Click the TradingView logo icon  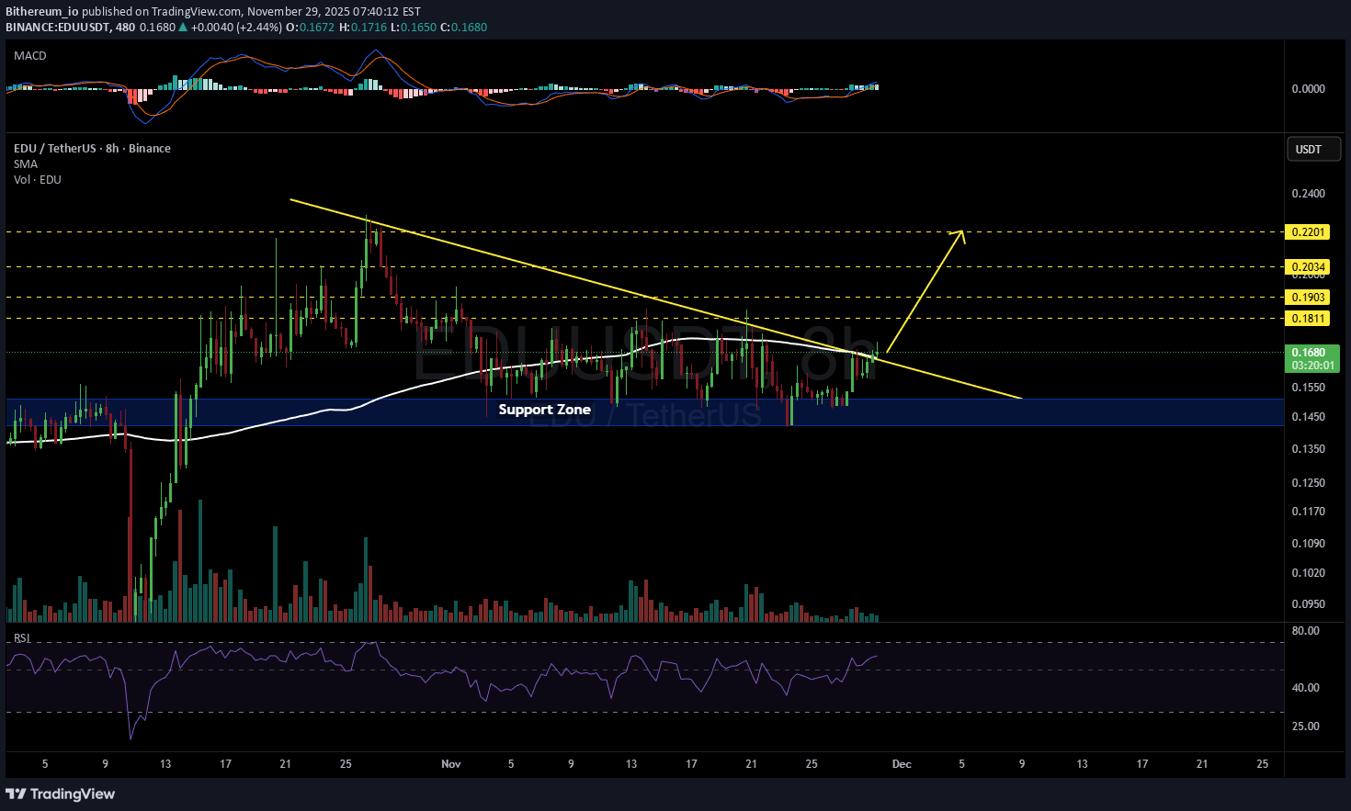[x=16, y=794]
